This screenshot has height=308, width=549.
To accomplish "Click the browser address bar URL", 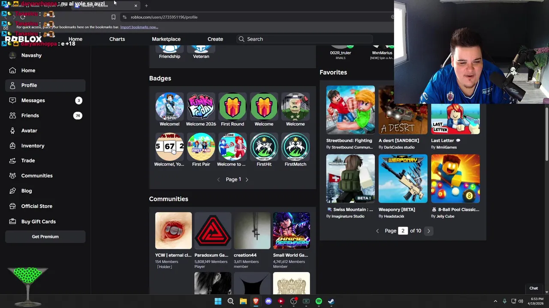I will coord(164,17).
